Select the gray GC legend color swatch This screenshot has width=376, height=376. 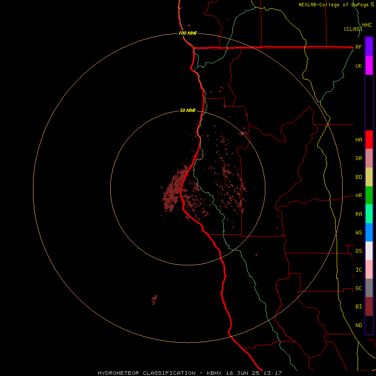[x=369, y=288]
